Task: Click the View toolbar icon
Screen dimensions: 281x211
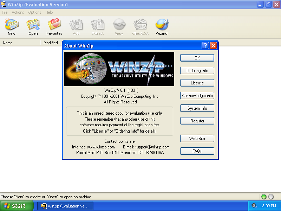Action: (119, 27)
